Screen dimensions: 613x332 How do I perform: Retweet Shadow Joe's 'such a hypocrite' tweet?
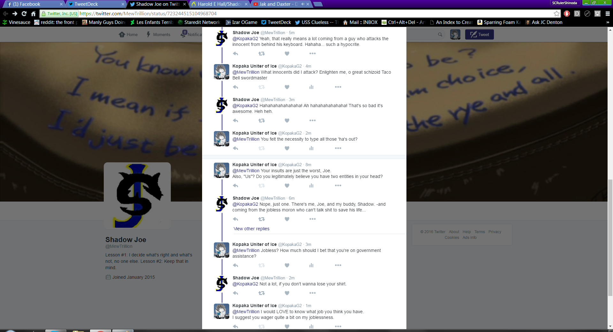tap(261, 54)
